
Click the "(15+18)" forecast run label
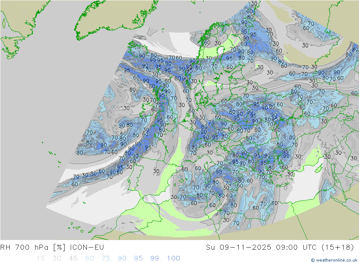coord(338,248)
